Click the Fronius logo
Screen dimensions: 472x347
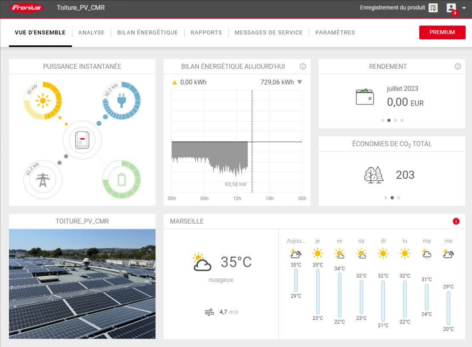click(x=26, y=8)
